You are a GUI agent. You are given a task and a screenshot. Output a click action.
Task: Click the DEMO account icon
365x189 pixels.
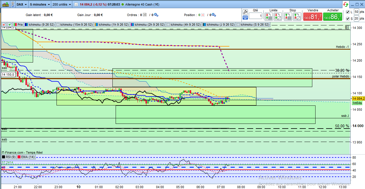coord(5,4)
